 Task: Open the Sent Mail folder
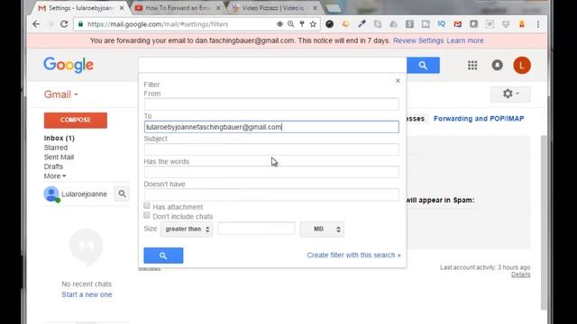point(59,157)
